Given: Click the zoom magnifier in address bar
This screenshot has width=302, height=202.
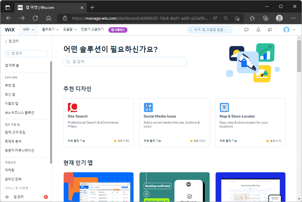Looking at the screenshot, I should point(226,18).
